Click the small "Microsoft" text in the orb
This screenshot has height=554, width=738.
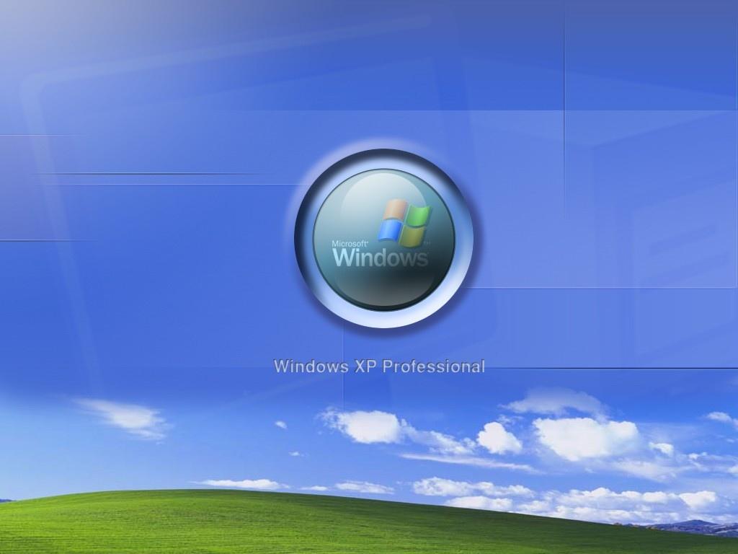(x=350, y=244)
